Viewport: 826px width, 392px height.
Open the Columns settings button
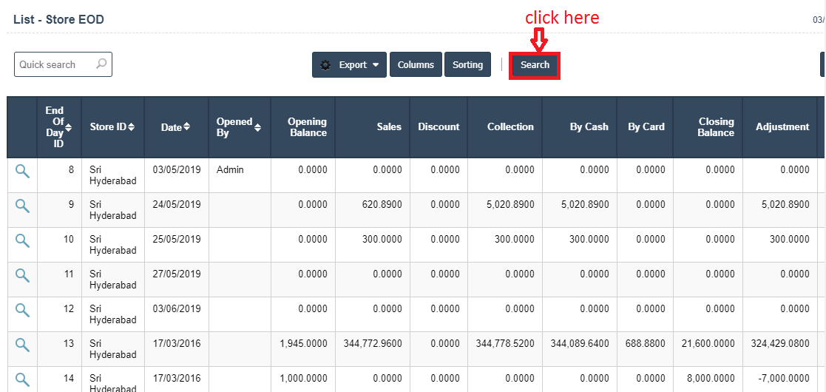(416, 65)
